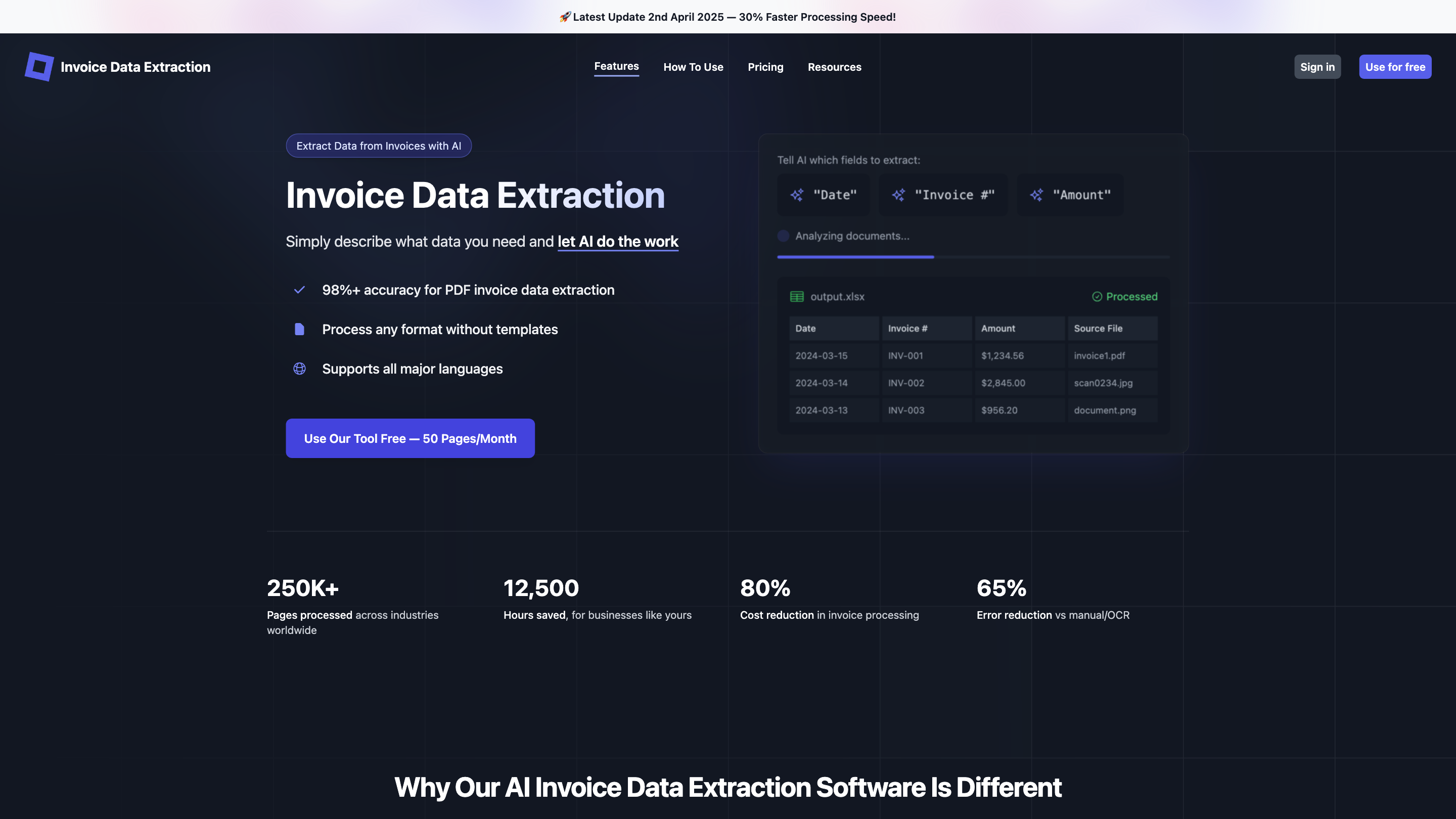Click the checkmark icon beside "98%+ accuracy"

click(x=299, y=289)
